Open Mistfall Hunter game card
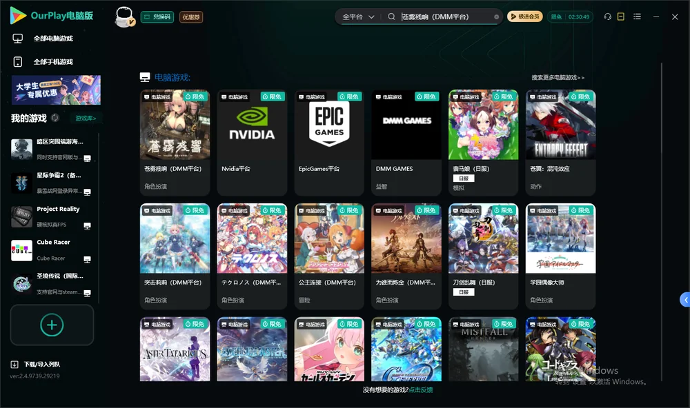690x408 pixels. [x=483, y=349]
